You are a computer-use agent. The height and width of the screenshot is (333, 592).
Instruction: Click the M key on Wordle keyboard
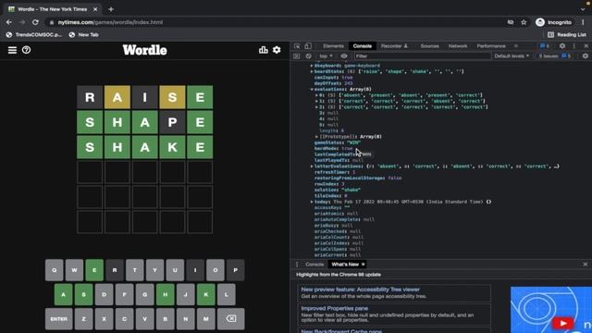tap(205, 318)
